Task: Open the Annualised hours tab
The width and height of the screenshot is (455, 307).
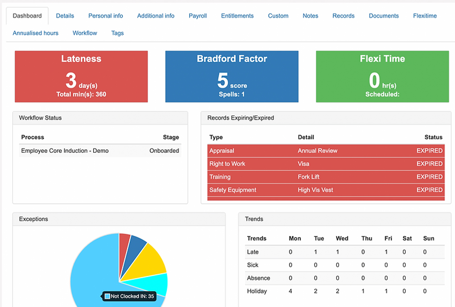Action: [35, 33]
